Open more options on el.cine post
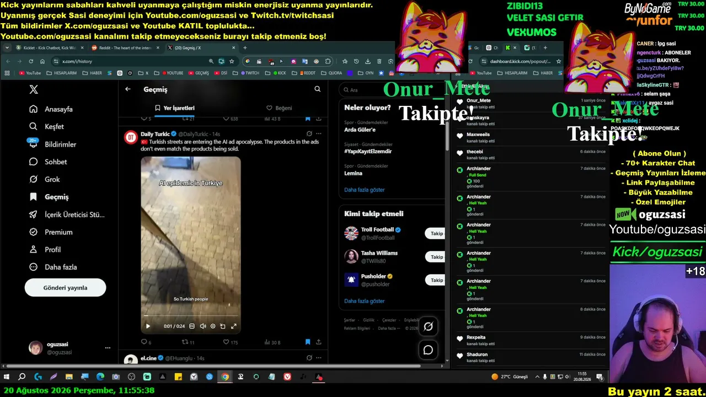The height and width of the screenshot is (397, 706). click(x=318, y=358)
